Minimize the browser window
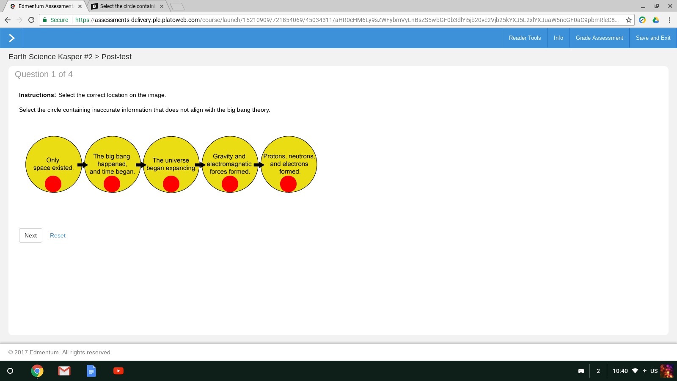This screenshot has width=677, height=381. click(643, 6)
